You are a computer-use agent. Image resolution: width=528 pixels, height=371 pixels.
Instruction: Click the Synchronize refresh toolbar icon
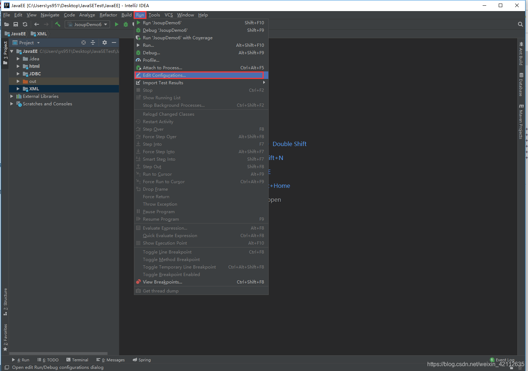[x=25, y=24]
